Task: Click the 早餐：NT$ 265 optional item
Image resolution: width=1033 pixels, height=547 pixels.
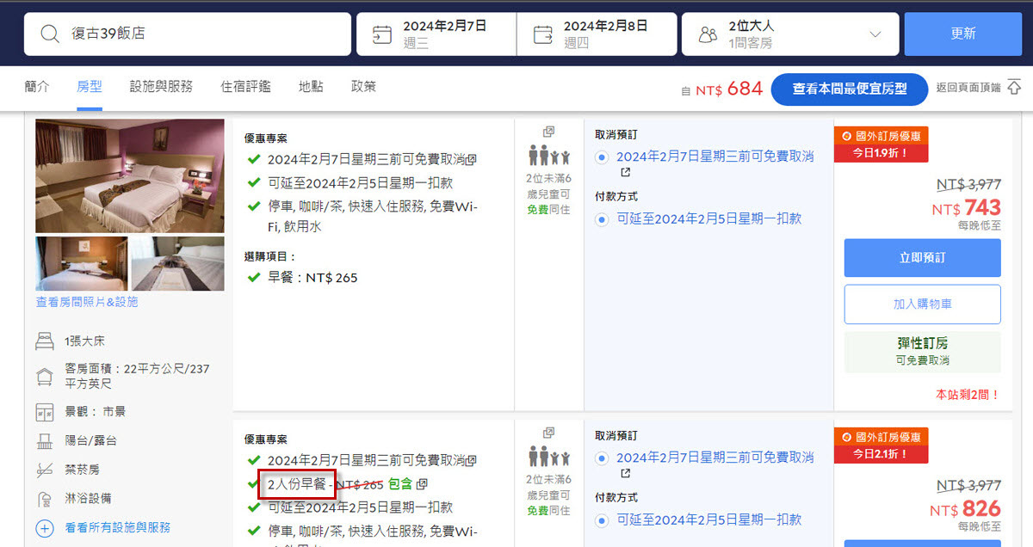Action: pos(312,278)
